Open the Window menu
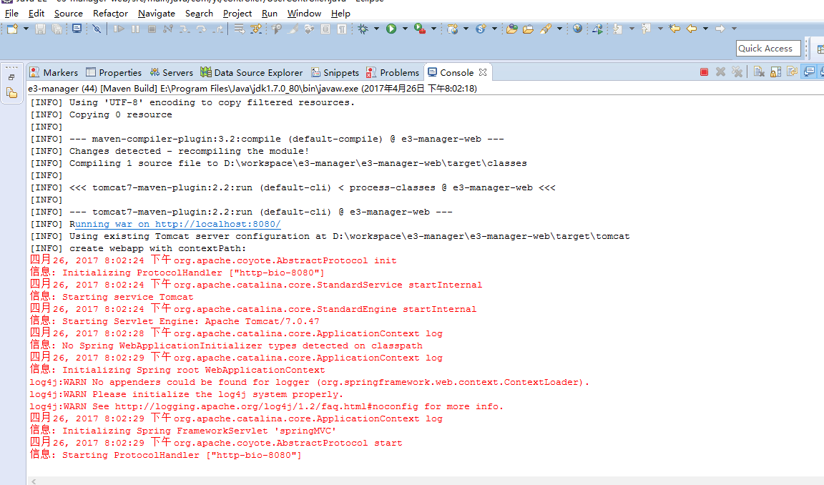Image resolution: width=824 pixels, height=485 pixels. 304,14
